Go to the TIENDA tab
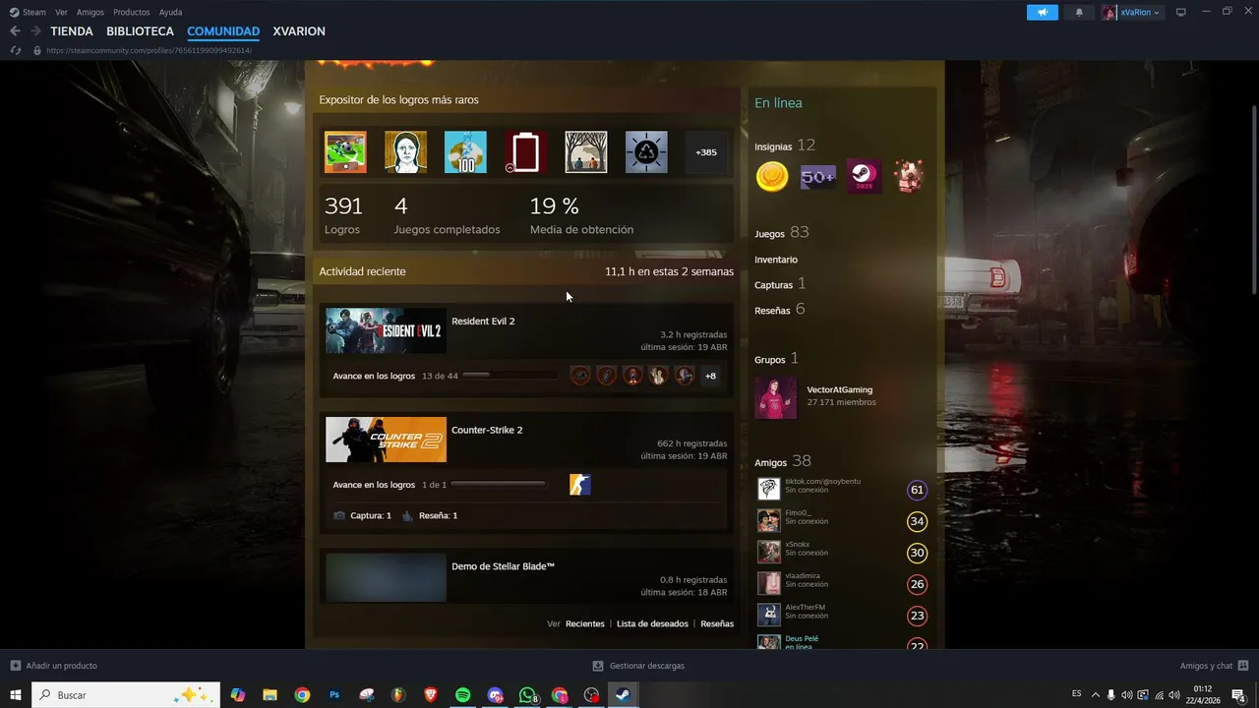The height and width of the screenshot is (708, 1259). pos(72,31)
